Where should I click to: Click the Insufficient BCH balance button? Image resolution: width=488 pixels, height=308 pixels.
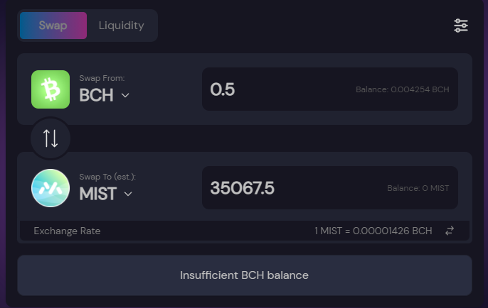click(245, 275)
